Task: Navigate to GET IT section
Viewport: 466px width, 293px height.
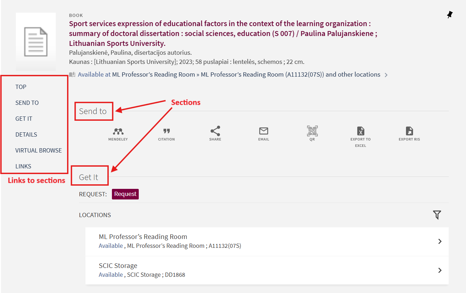Action: click(24, 119)
